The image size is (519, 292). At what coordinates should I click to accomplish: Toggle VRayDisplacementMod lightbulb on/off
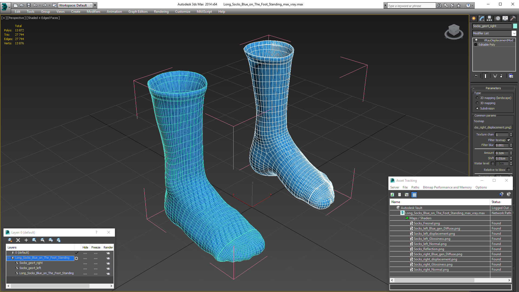click(476, 40)
